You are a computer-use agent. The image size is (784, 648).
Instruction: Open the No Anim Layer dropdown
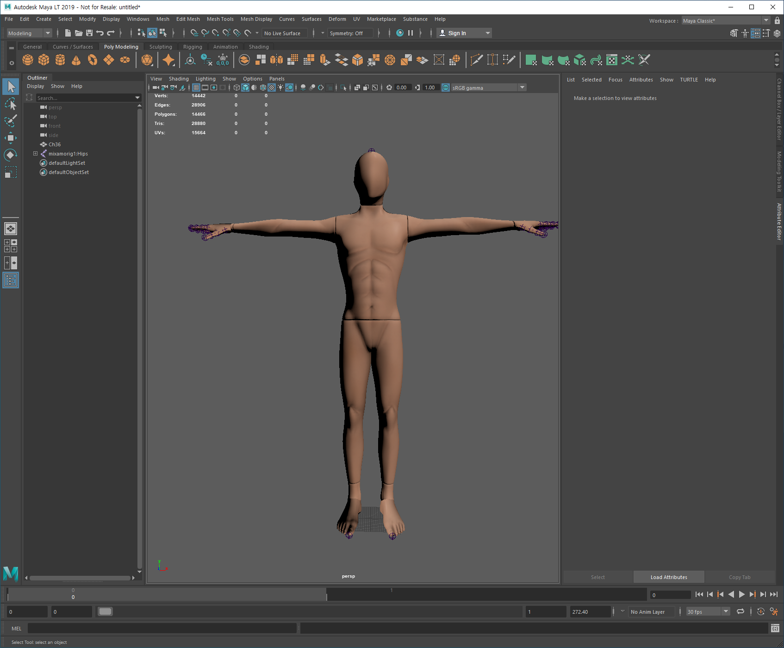click(652, 611)
